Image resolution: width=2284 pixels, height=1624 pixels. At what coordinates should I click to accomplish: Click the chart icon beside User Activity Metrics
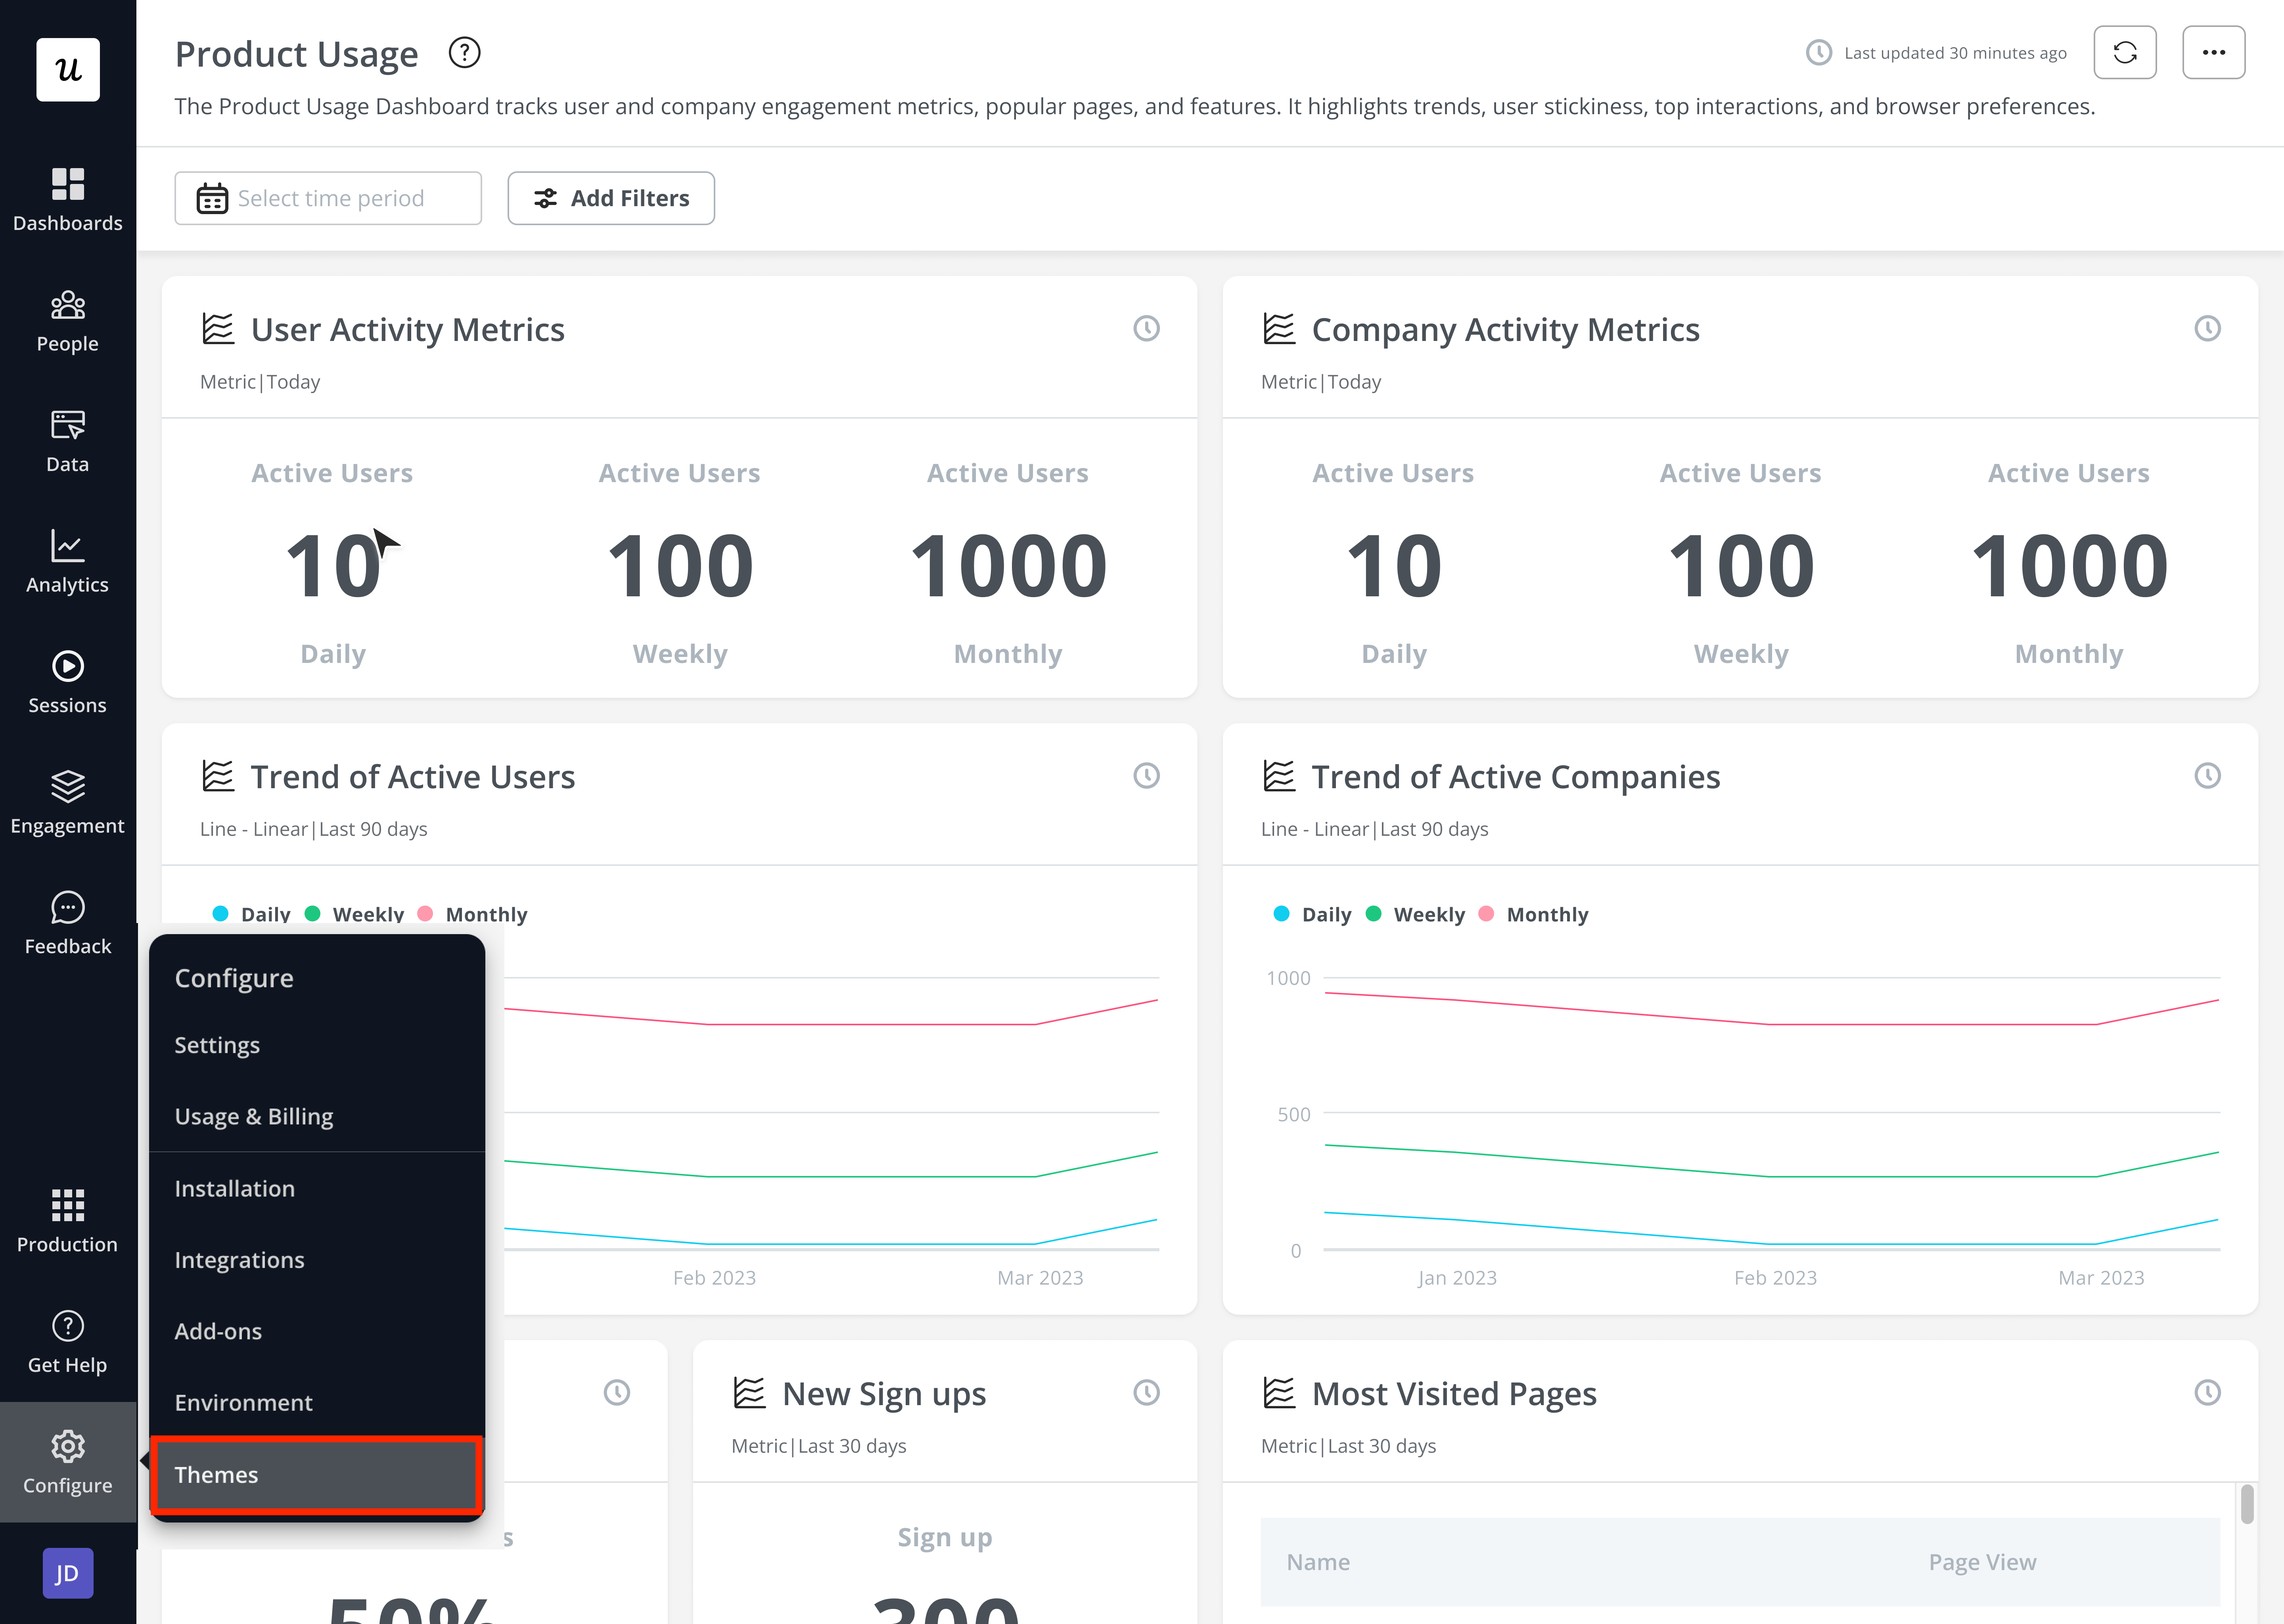click(x=218, y=329)
